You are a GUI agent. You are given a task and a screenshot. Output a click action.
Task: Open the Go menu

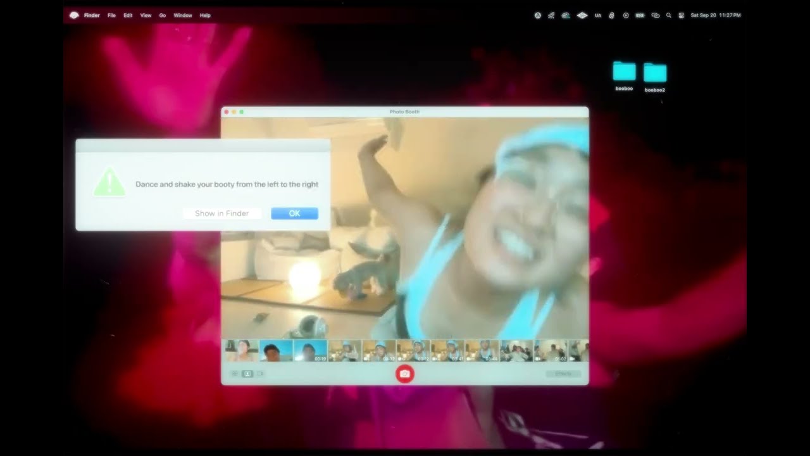(x=163, y=15)
